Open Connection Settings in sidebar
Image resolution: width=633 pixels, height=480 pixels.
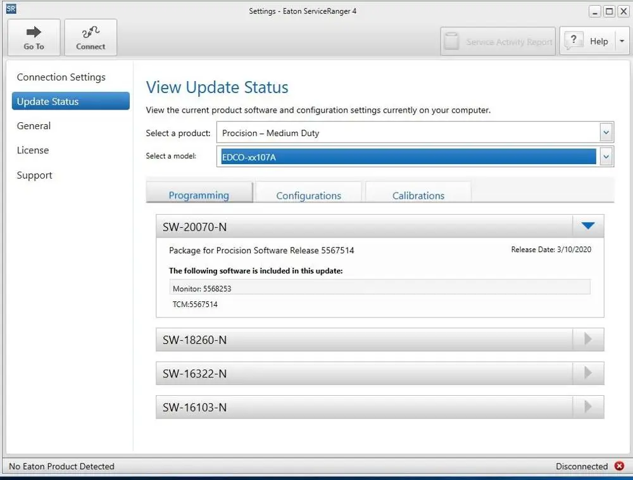point(61,77)
